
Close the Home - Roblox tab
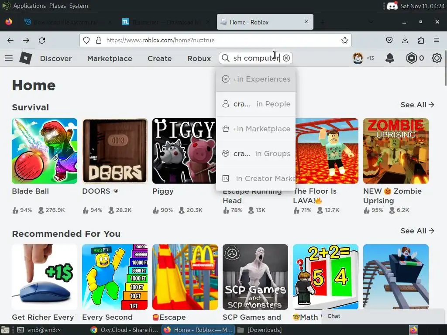(306, 22)
